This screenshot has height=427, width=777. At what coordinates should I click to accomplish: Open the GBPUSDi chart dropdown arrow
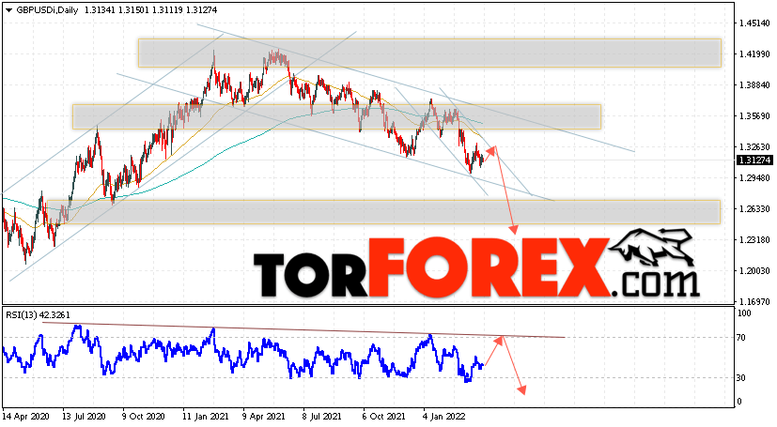[8, 10]
